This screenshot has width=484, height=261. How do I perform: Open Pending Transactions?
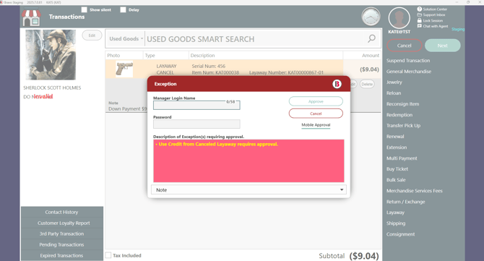(61, 244)
